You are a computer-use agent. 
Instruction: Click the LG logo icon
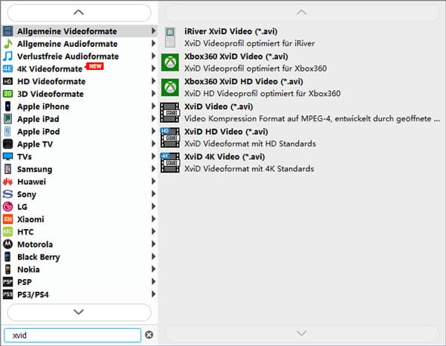[x=7, y=207]
